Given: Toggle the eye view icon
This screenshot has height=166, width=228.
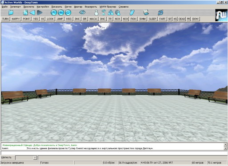Looking at the screenshot, I should click(x=82, y=12).
